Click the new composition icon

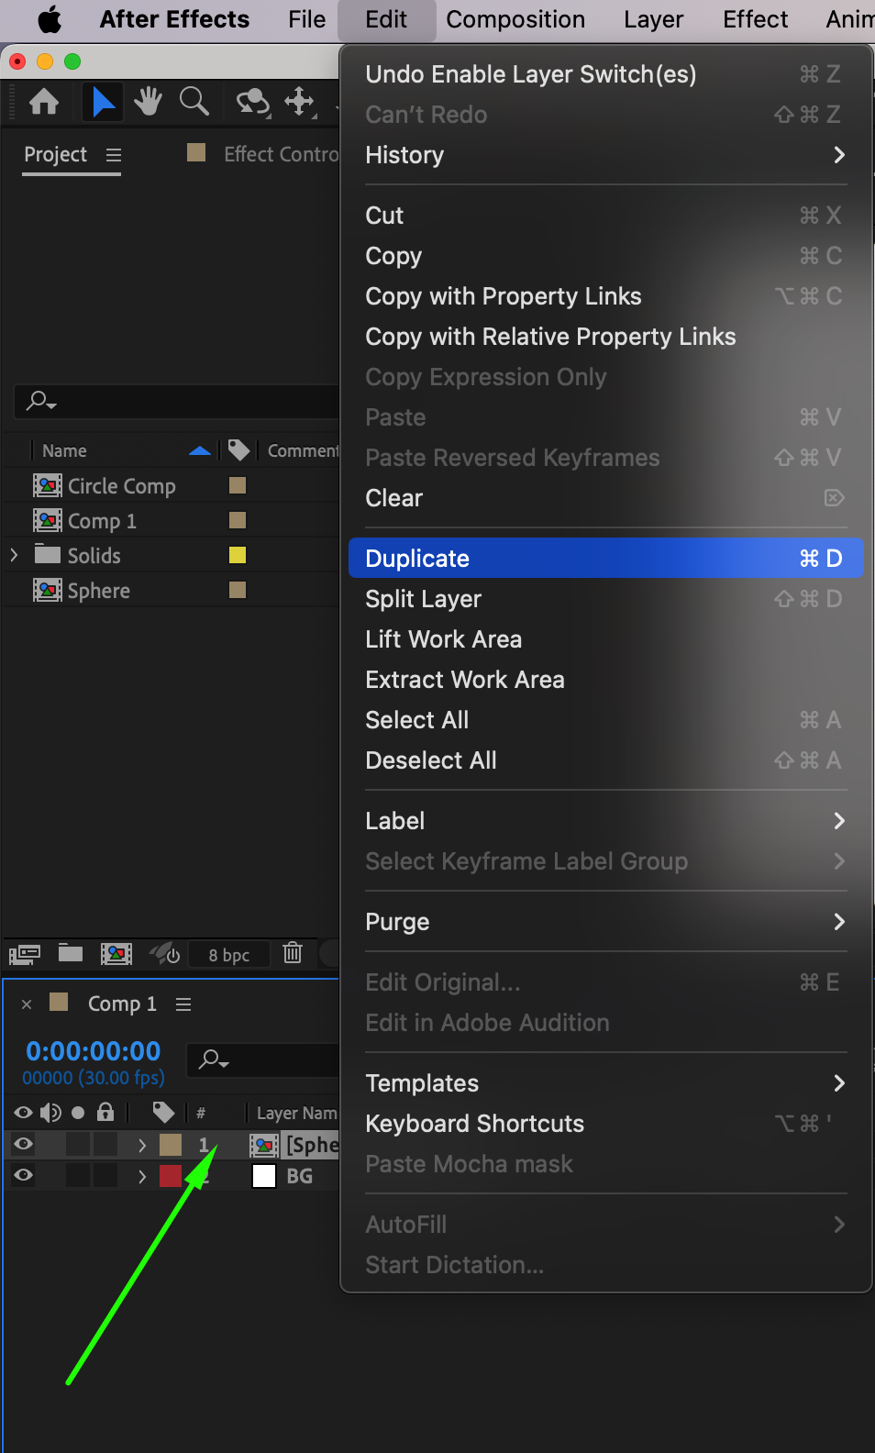click(x=116, y=954)
